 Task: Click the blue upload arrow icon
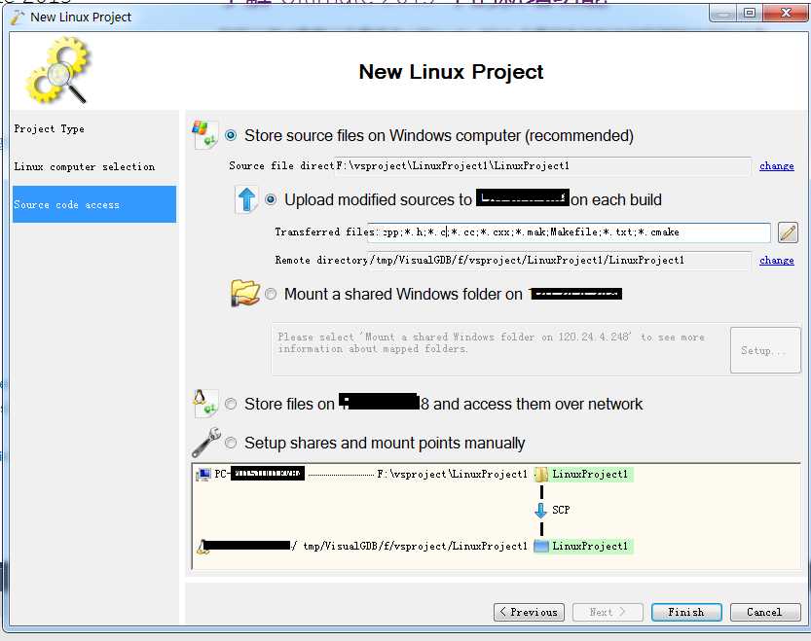[x=246, y=199]
